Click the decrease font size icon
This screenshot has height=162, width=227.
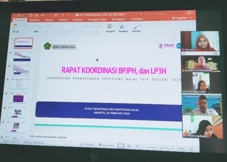point(92,26)
